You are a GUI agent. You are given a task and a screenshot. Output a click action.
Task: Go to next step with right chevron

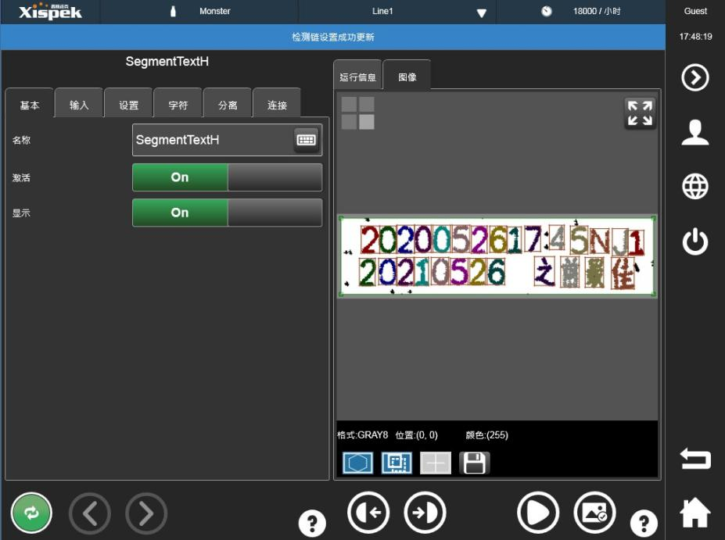click(x=146, y=513)
